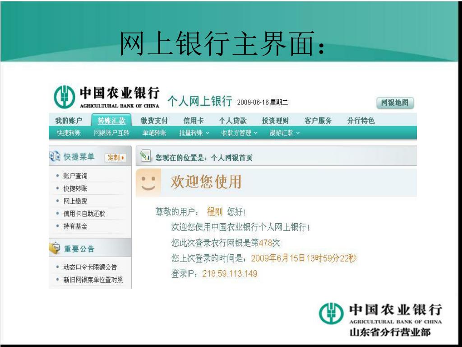Open 快捷转账 in the quick menu list
462x347 pixels.
[75, 188]
